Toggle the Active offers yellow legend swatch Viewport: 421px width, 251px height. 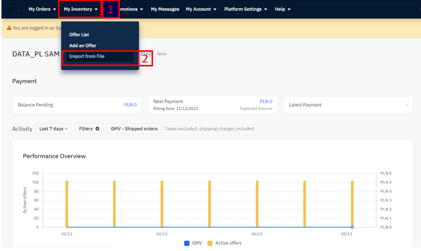[x=210, y=243]
